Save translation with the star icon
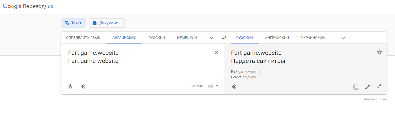Screen dimensions: 395x113 [x=379, y=52]
